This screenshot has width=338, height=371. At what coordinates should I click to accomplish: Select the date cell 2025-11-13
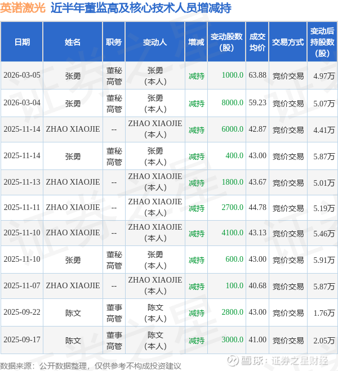(x=22, y=182)
